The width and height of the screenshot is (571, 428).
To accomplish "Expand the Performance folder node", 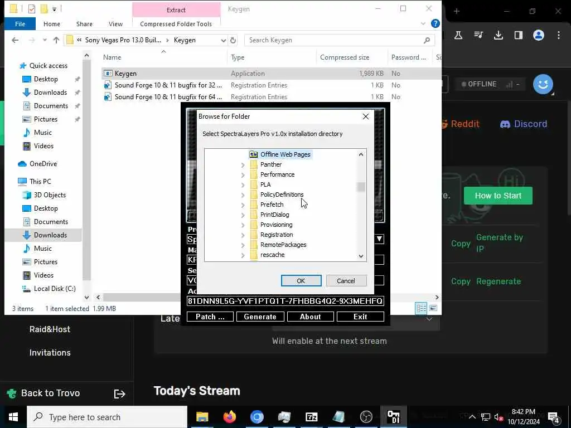I will tap(243, 175).
